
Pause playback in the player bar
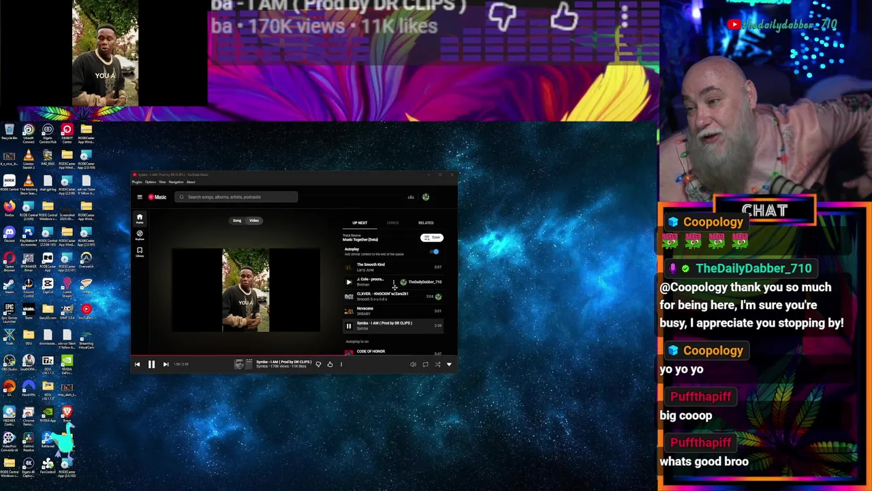tap(151, 364)
